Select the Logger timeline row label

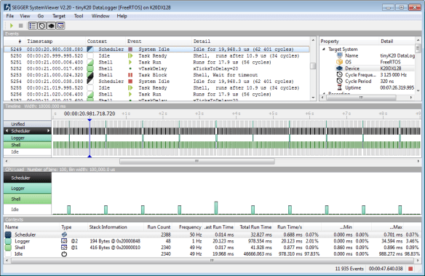pyautogui.click(x=28, y=138)
